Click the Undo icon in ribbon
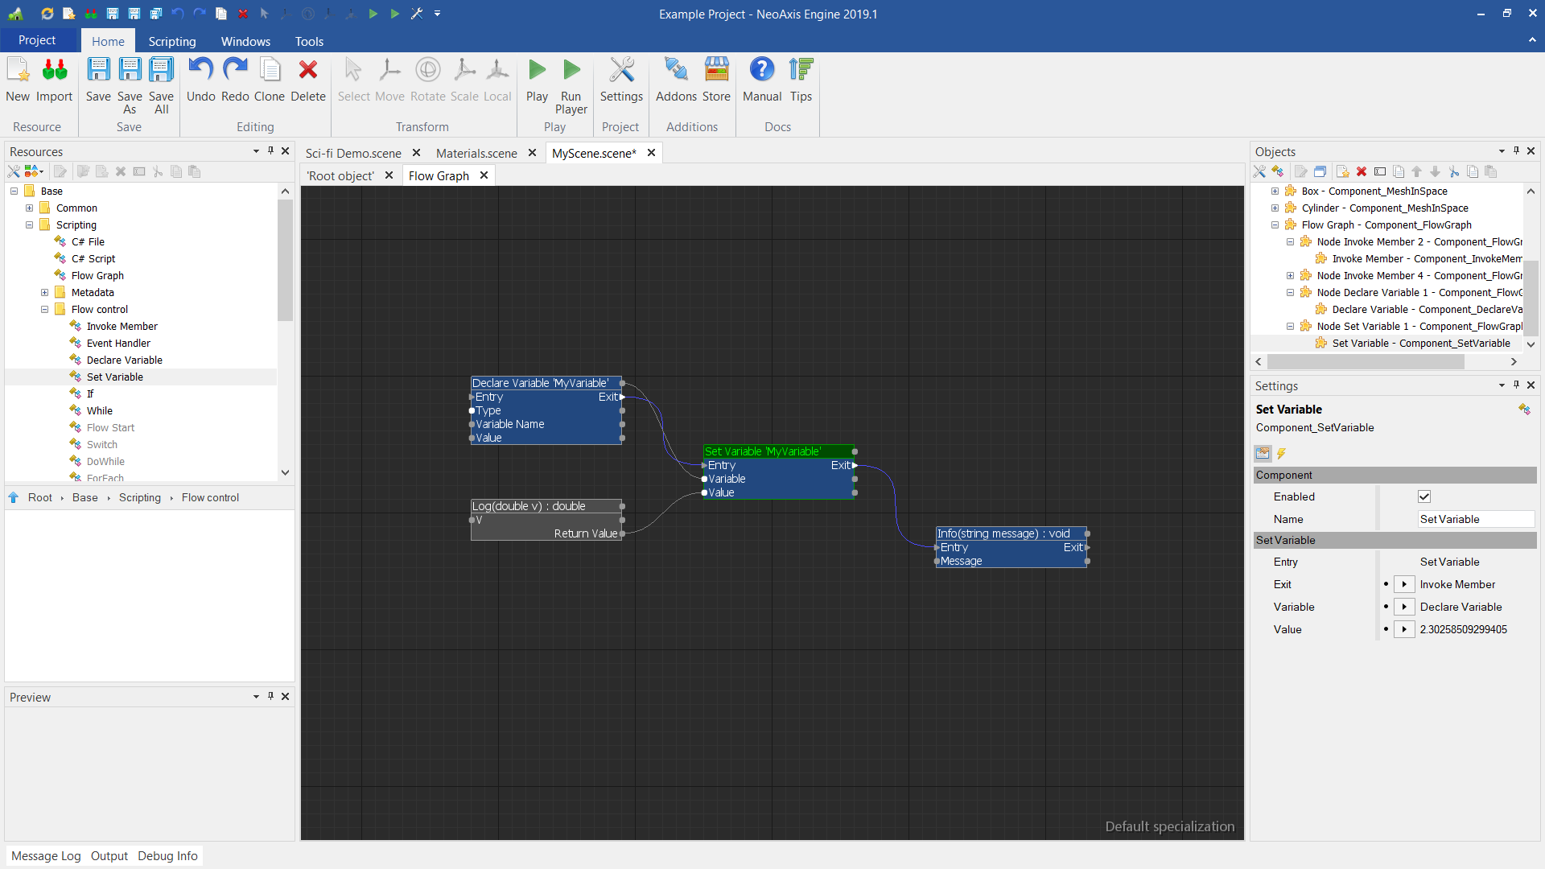Image resolution: width=1545 pixels, height=869 pixels. tap(200, 71)
